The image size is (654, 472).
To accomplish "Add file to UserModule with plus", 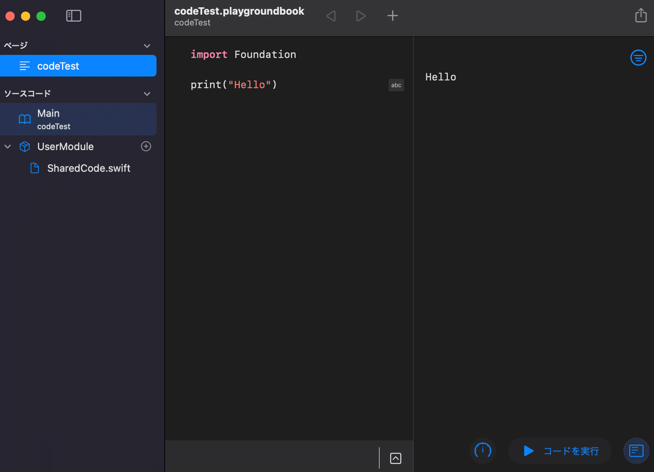I will click(146, 146).
